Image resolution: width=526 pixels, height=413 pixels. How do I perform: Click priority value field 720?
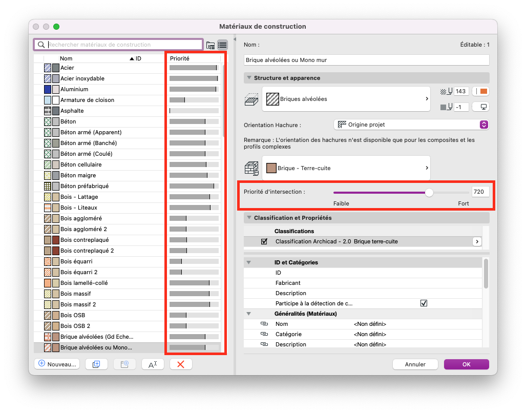480,192
